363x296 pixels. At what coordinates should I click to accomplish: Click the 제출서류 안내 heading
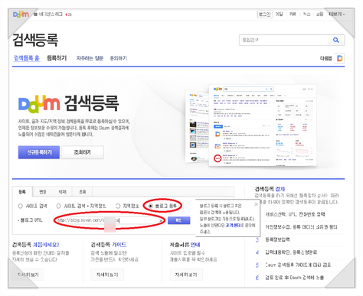point(185,245)
